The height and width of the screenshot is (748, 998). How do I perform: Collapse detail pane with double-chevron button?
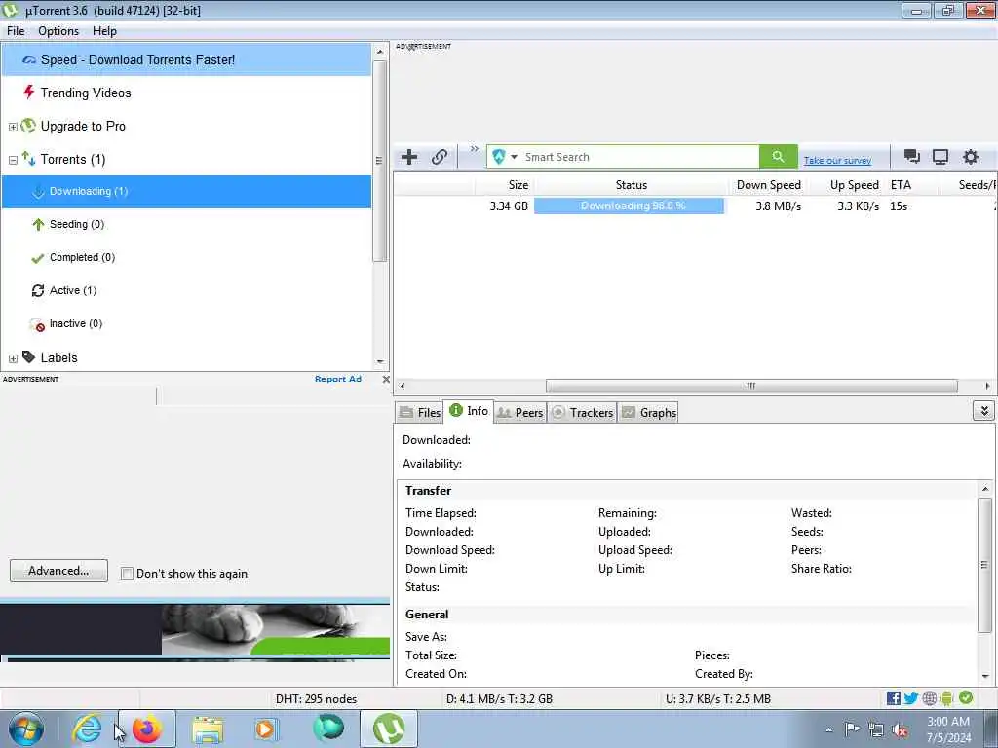pyautogui.click(x=983, y=411)
